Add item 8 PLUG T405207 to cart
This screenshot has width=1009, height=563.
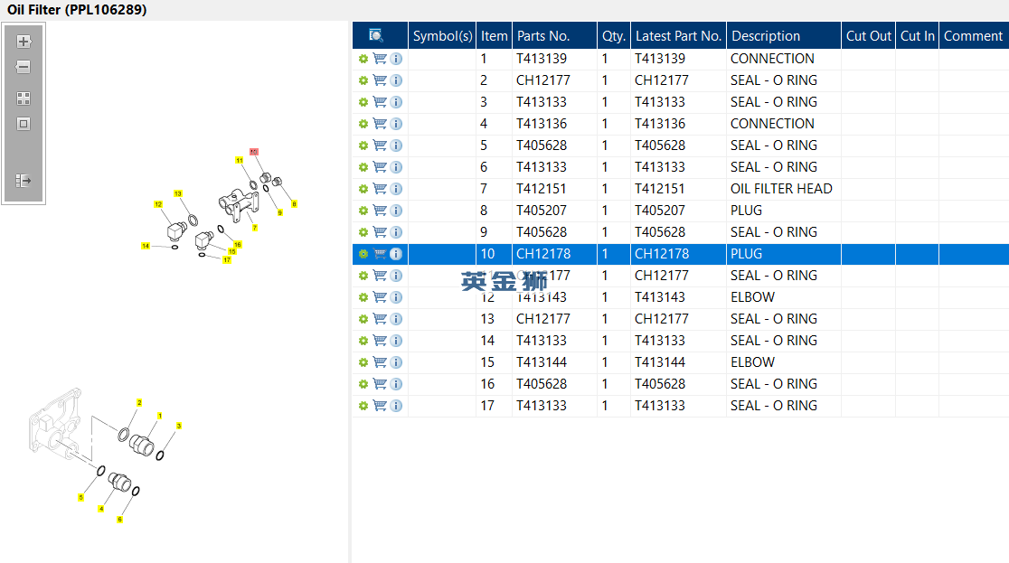tap(380, 211)
